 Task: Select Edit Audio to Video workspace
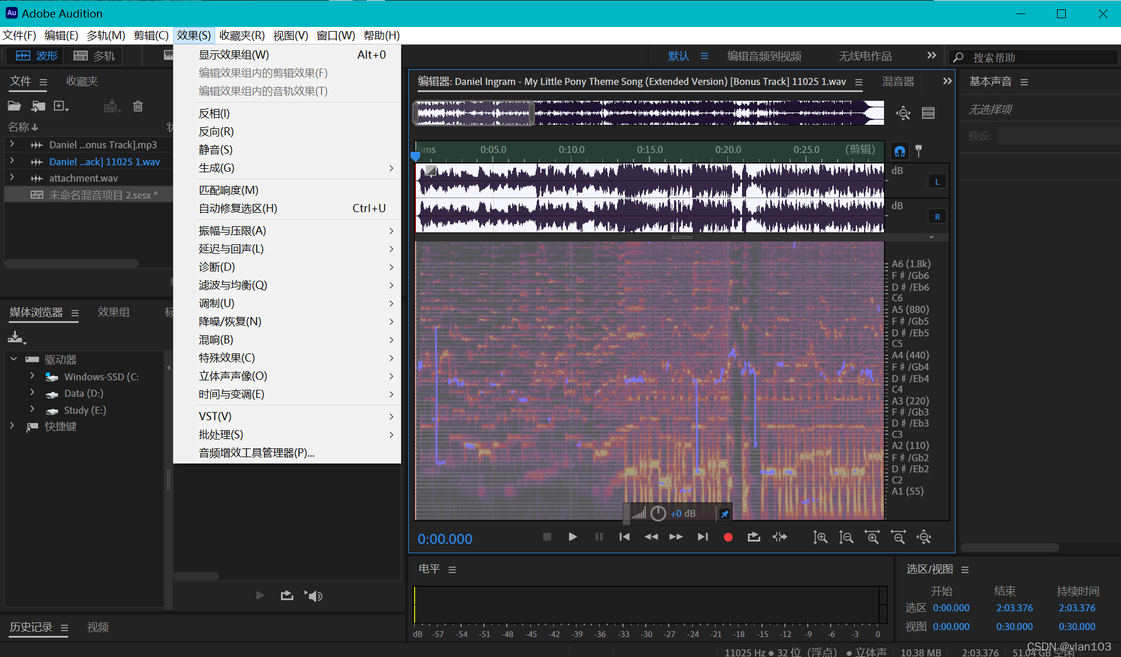point(764,56)
